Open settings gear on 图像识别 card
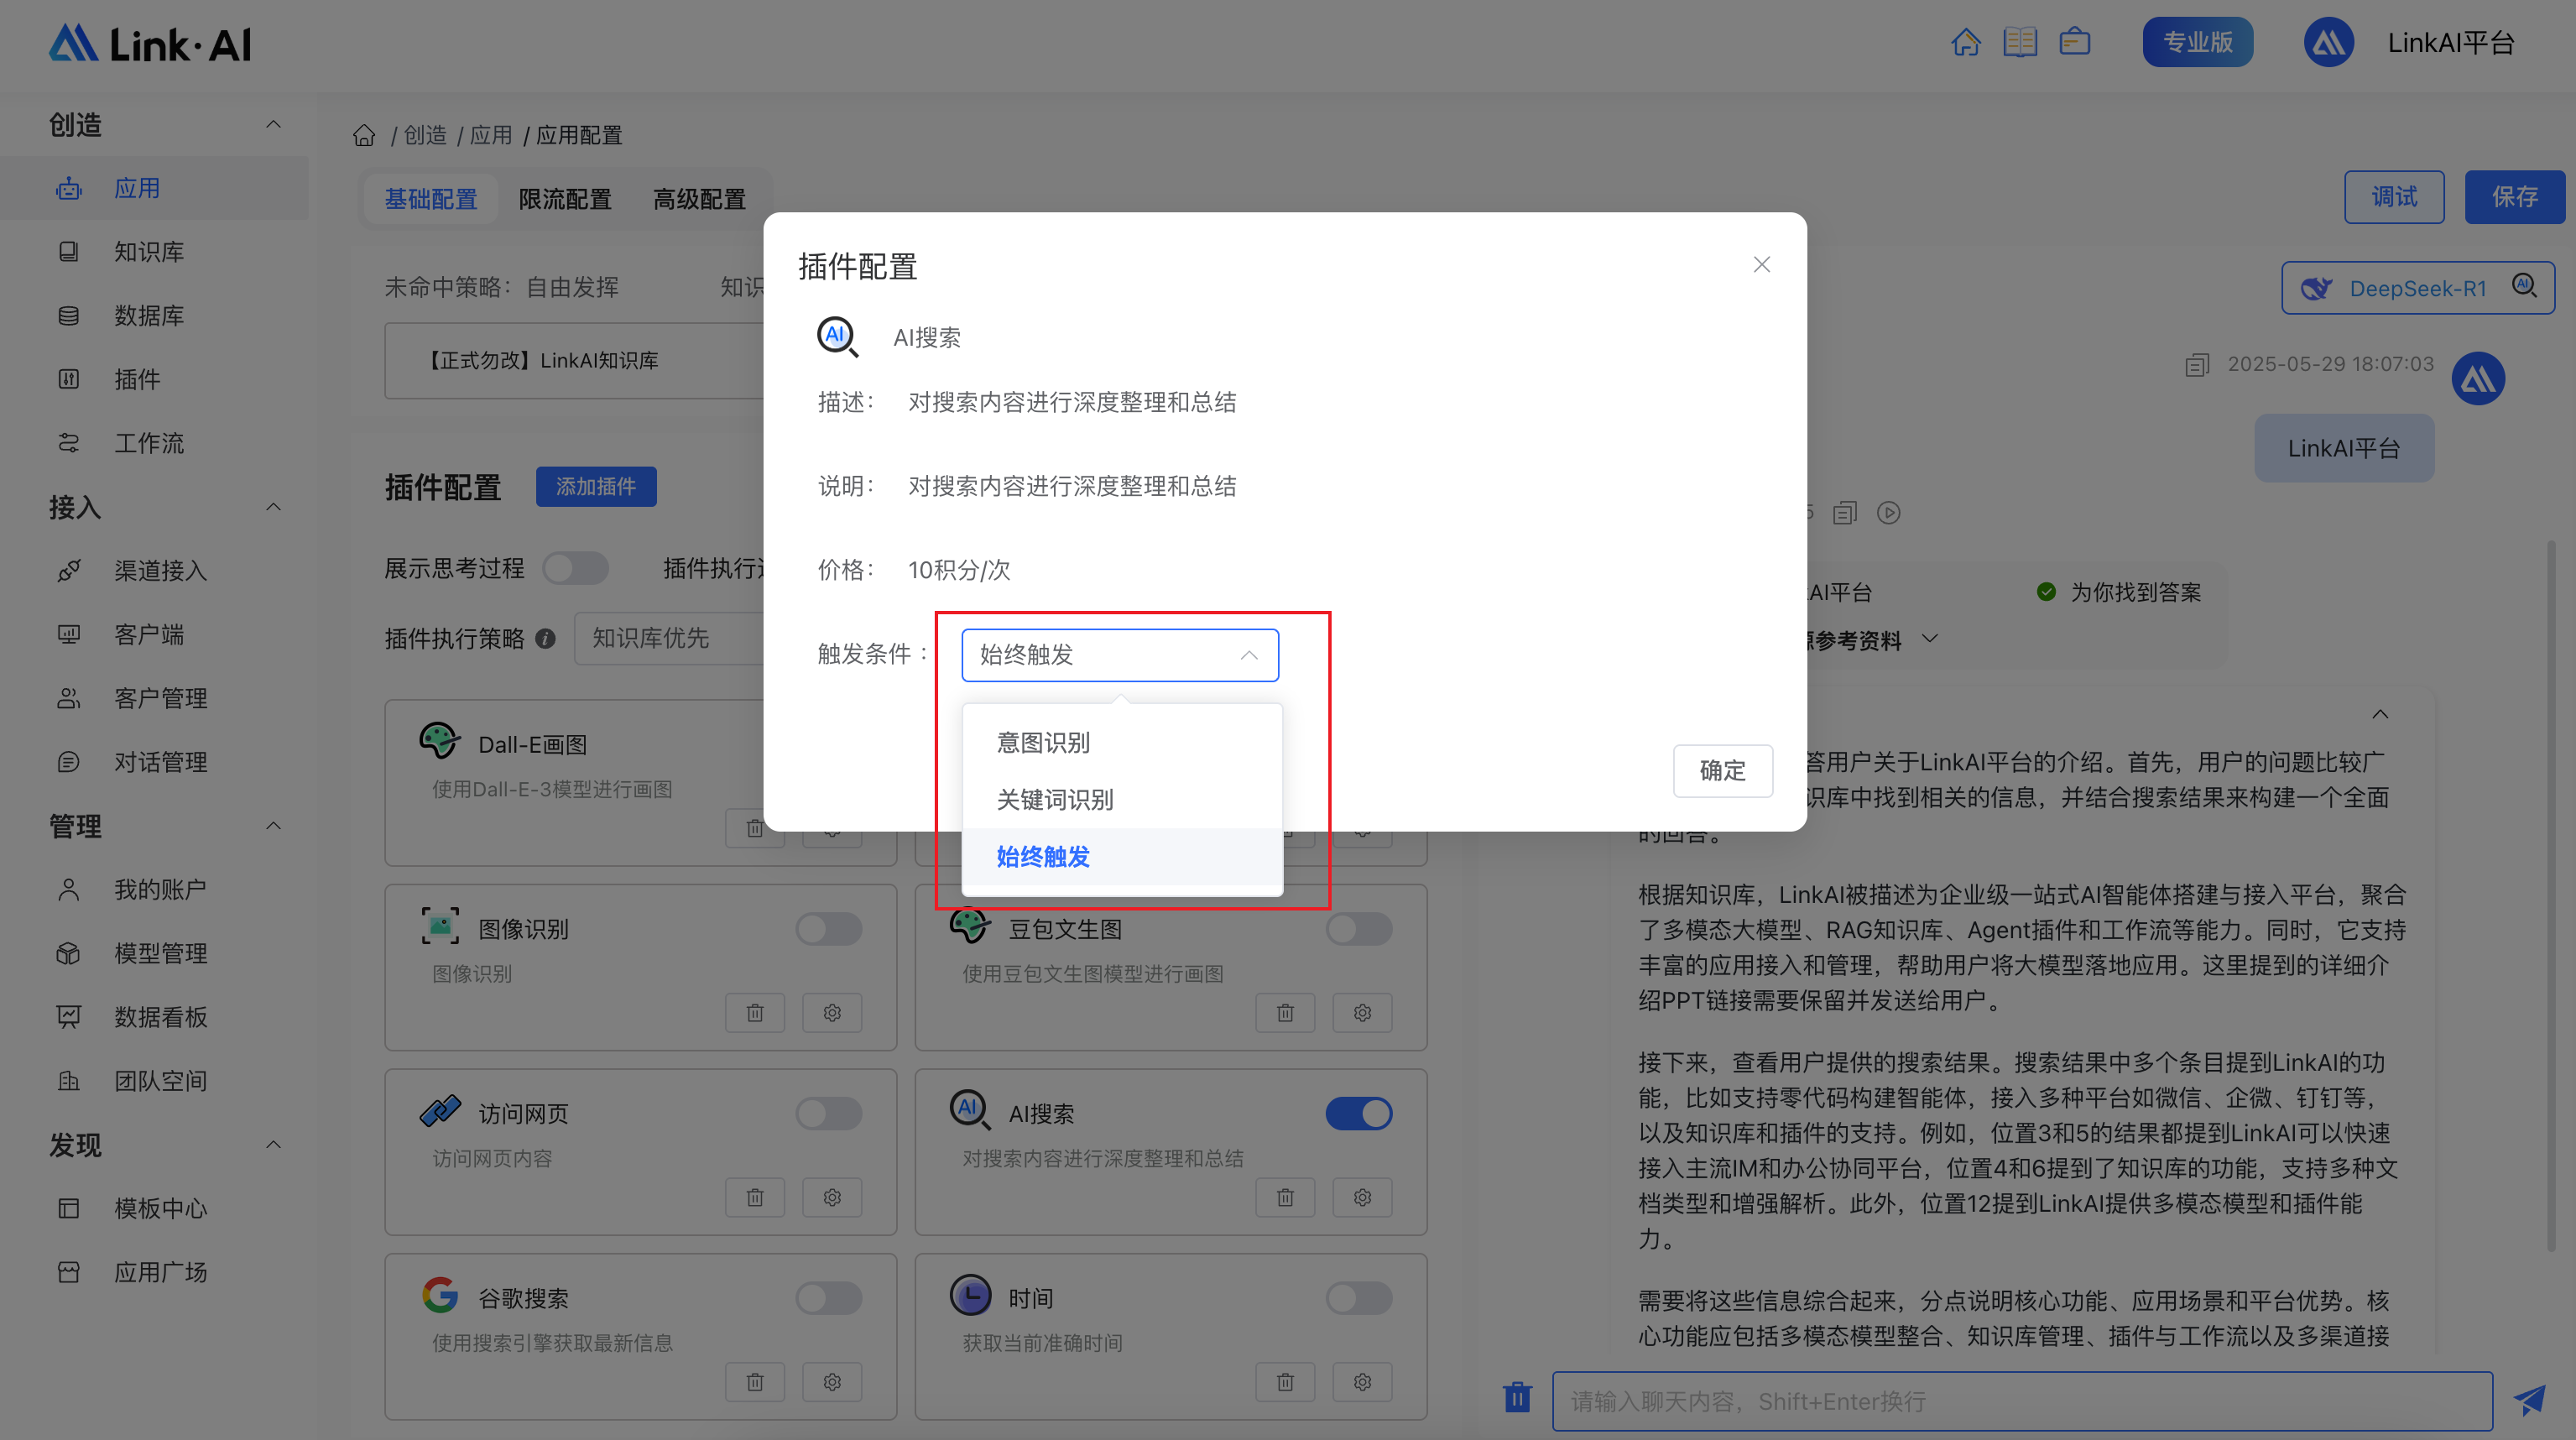2576x1440 pixels. (x=832, y=1013)
